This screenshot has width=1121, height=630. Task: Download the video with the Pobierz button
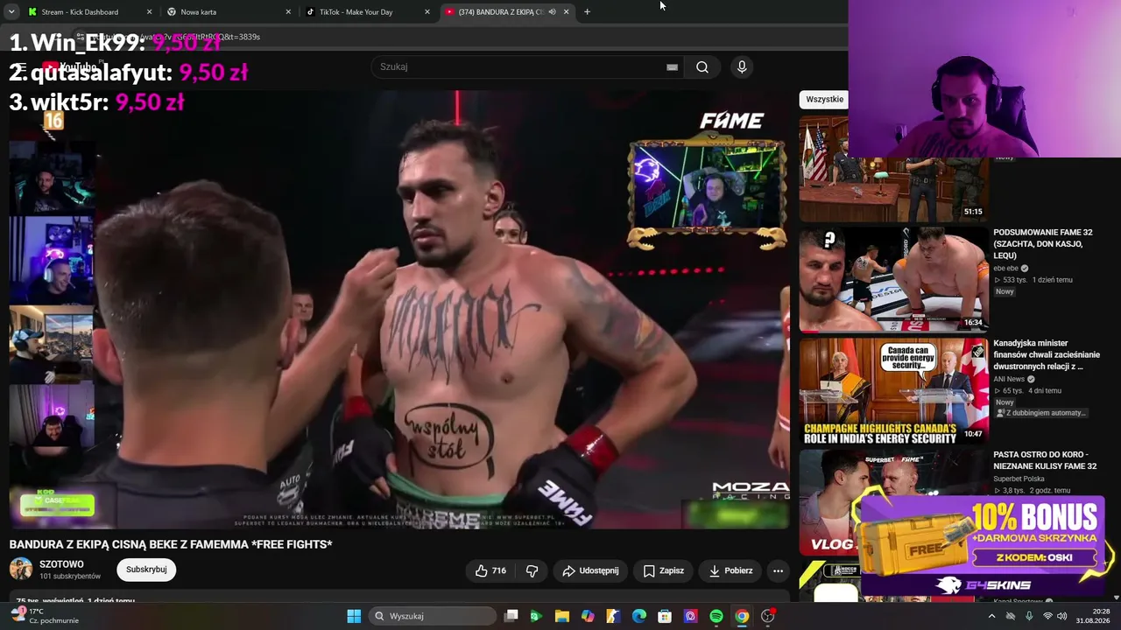730,570
